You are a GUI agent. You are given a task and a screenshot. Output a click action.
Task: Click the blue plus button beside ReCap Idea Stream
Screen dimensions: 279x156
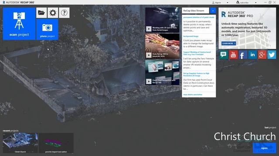213,10
